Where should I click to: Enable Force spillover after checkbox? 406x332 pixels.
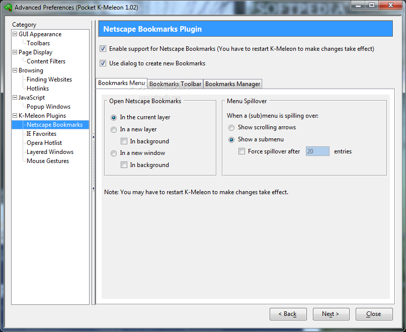tap(241, 151)
